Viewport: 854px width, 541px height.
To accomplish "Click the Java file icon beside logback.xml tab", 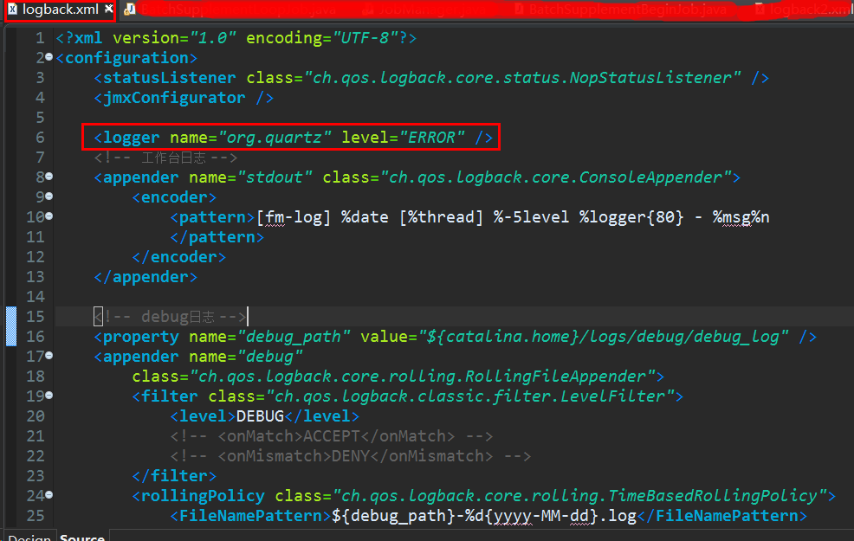I will (130, 9).
